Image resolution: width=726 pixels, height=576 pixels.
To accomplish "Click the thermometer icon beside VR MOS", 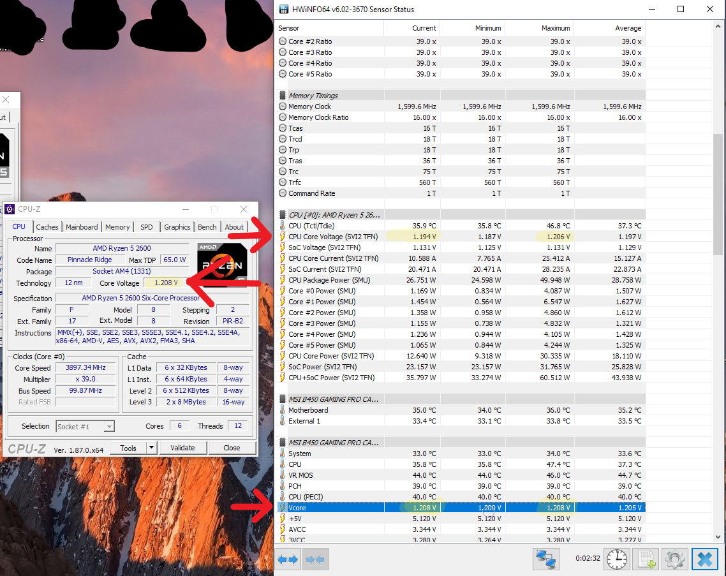I will click(283, 475).
